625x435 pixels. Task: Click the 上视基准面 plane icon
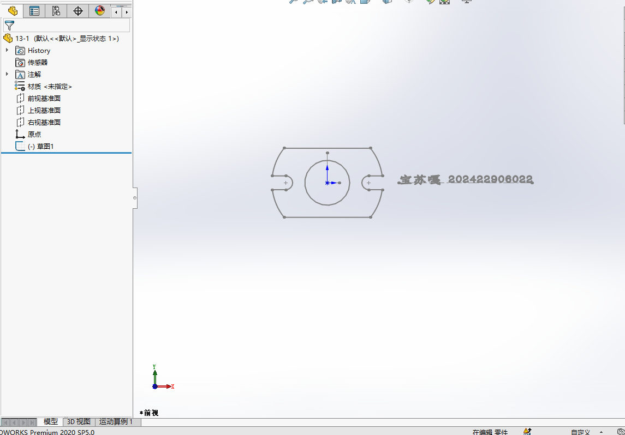(x=20, y=110)
